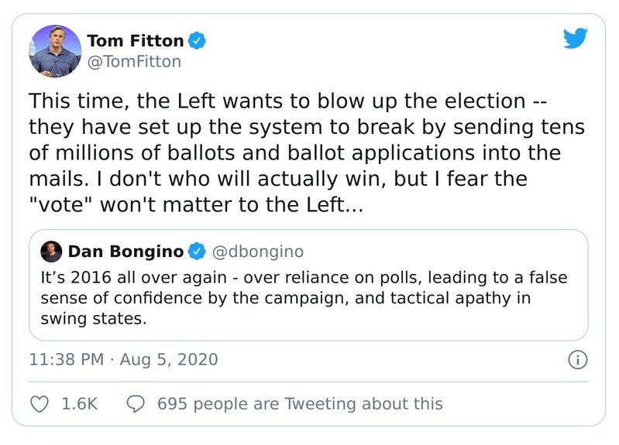This screenshot has width=619, height=445.
Task: Like the tweet with the heart icon
Action: coord(39,403)
